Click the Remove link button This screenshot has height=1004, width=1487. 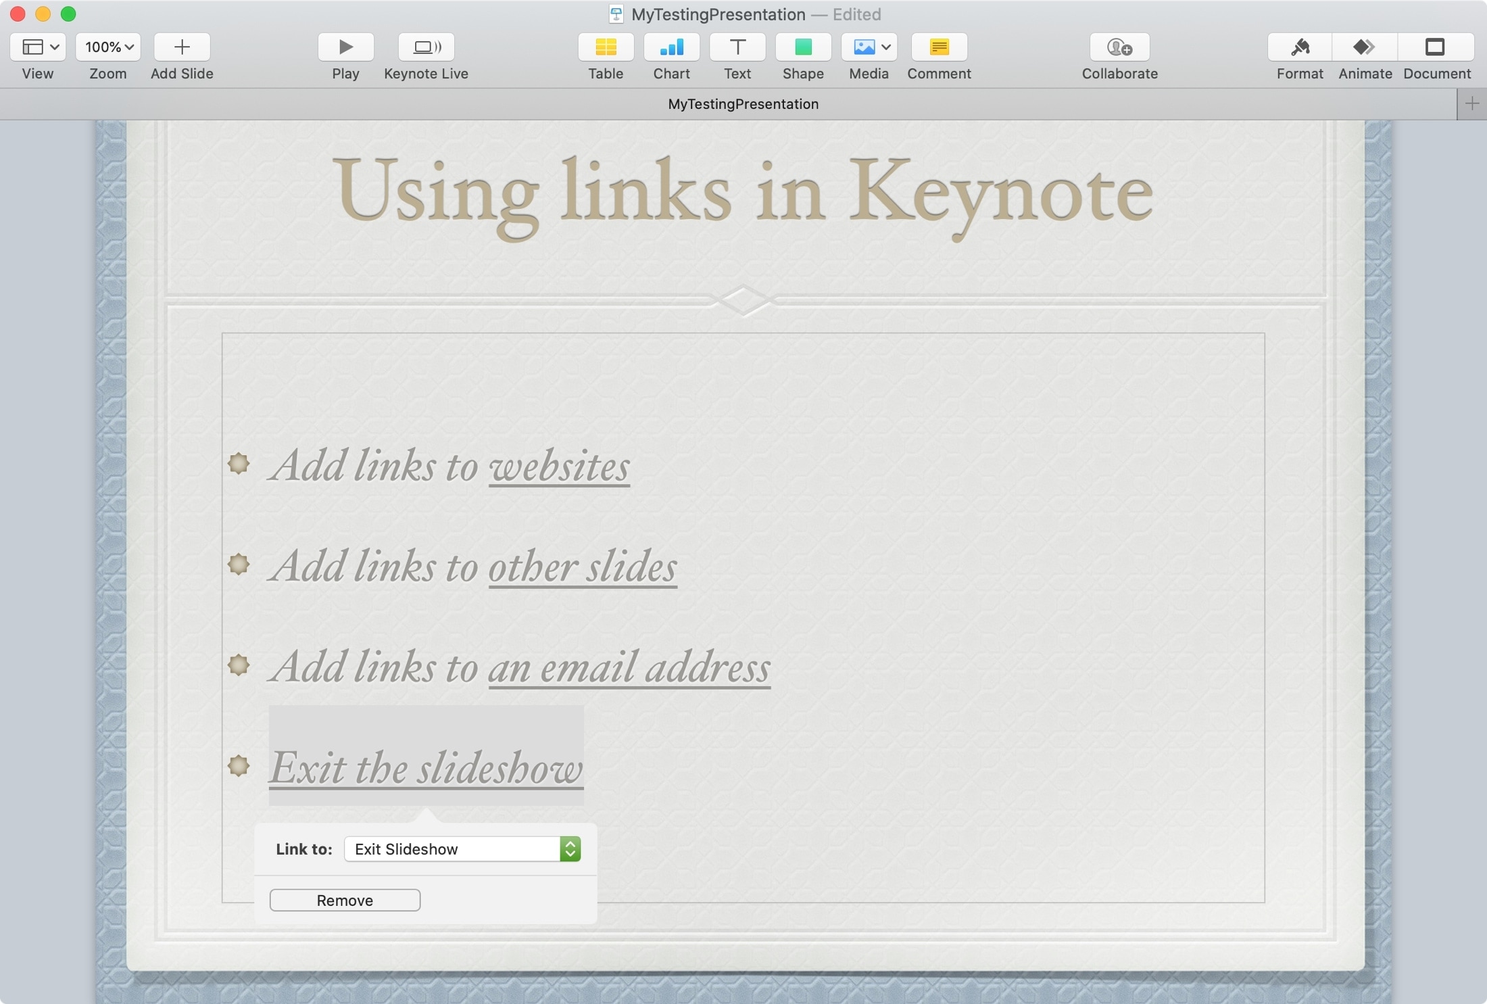pos(345,901)
